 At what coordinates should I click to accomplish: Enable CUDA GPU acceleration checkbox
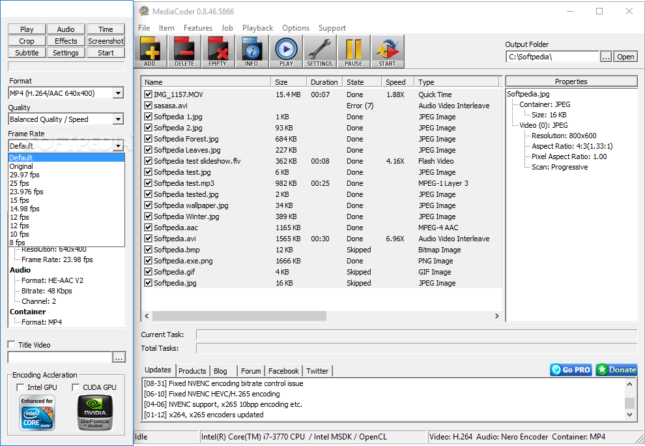(76, 387)
